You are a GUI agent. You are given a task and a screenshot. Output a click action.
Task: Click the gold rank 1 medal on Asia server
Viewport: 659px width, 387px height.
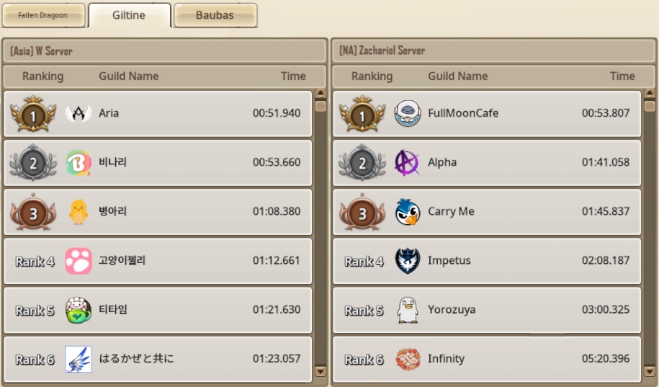click(33, 114)
